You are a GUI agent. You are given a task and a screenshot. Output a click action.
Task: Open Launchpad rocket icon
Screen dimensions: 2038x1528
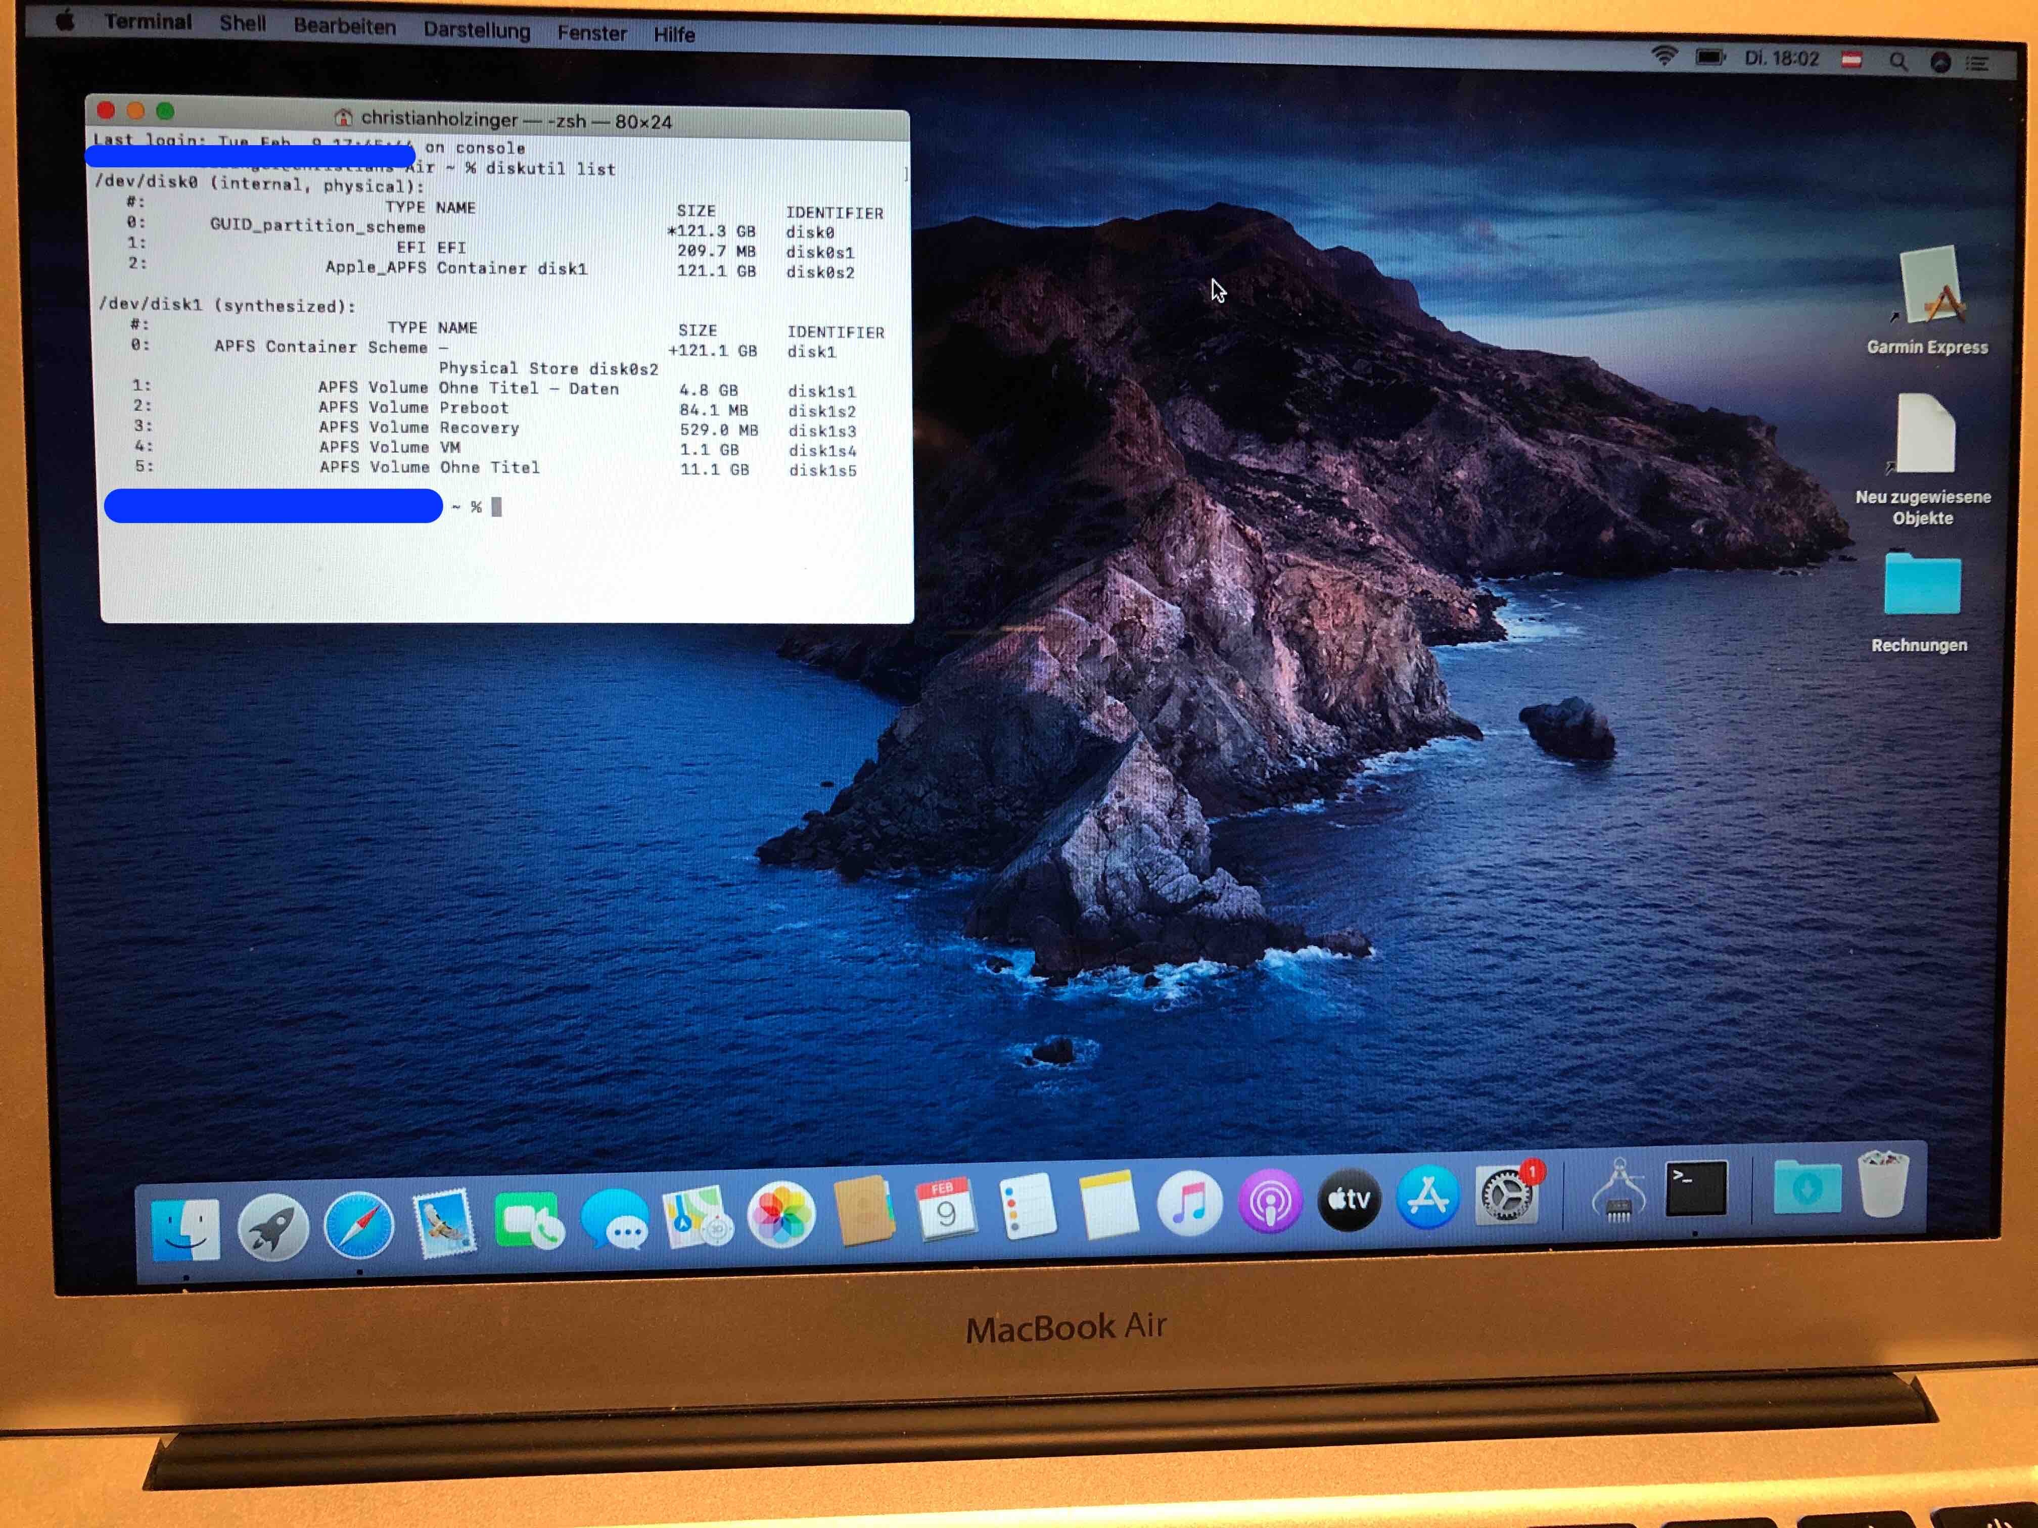pyautogui.click(x=273, y=1227)
